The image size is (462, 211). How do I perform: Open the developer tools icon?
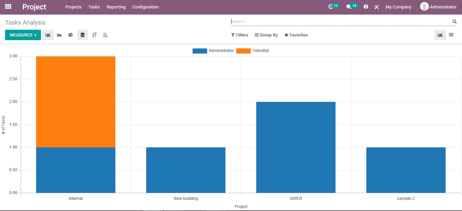(x=376, y=7)
